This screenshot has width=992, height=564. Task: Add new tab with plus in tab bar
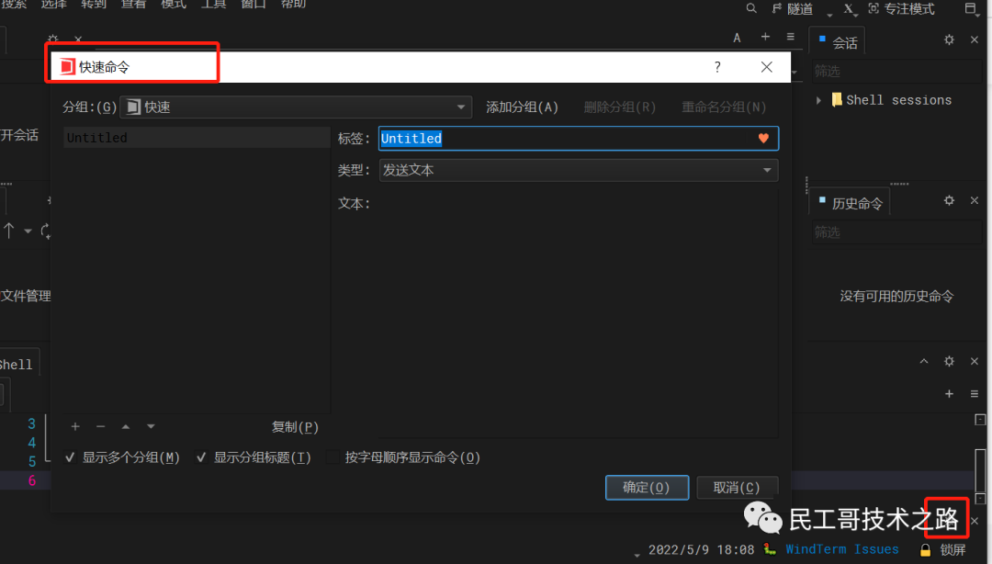[x=765, y=37]
